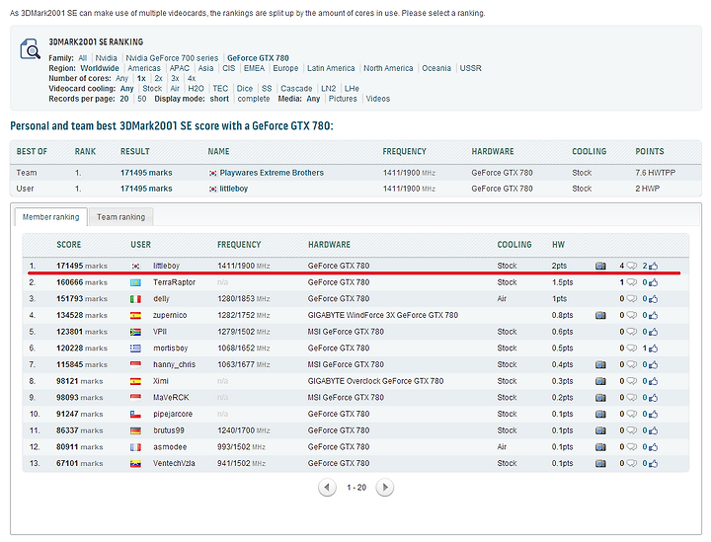Filter media by Videos
The image size is (711, 542).
click(378, 99)
